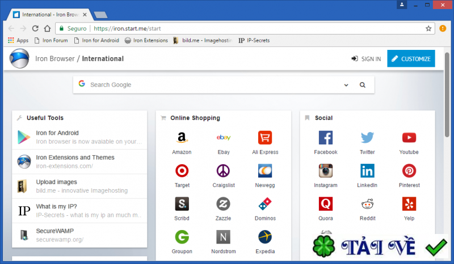Viewport: 454px width, 264px height.
Task: Click SIGN IN link
Action: (x=366, y=59)
